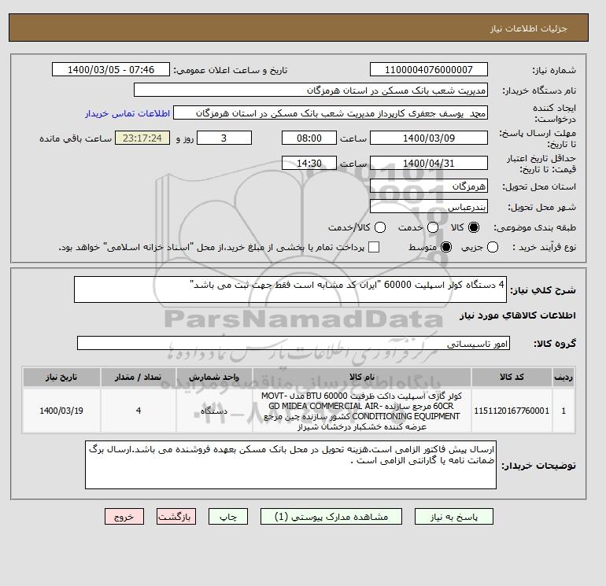The height and width of the screenshot is (586, 606).
Task: Click item code 1151120167760001 cell
Action: (512, 411)
